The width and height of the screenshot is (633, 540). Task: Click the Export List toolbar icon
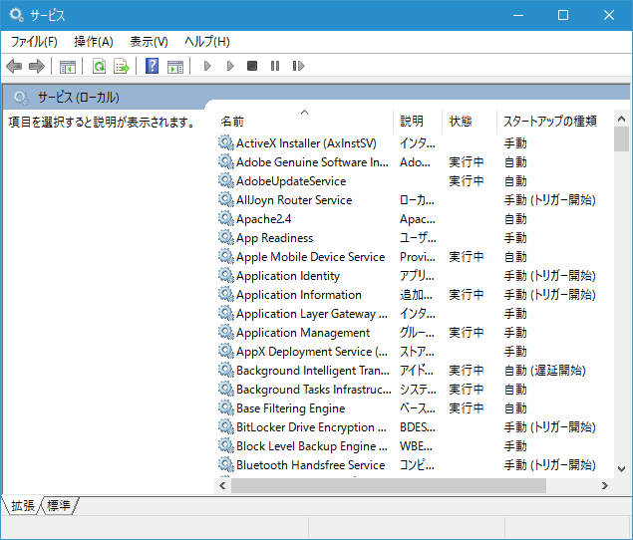click(122, 67)
